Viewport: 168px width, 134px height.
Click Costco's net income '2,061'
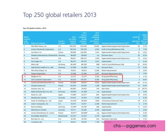pyautogui.click(x=97, y=49)
